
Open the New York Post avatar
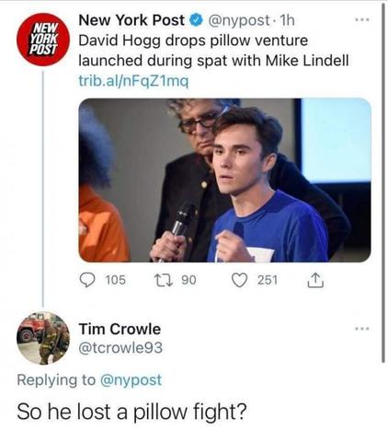43,40
